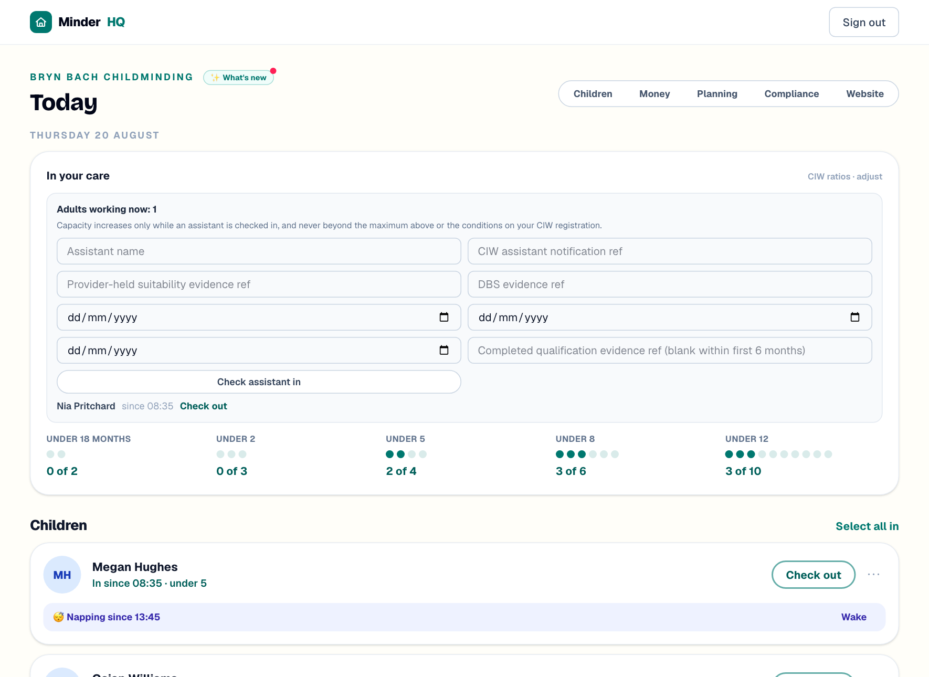Open the Compliance tab
929x677 pixels.
pos(791,94)
